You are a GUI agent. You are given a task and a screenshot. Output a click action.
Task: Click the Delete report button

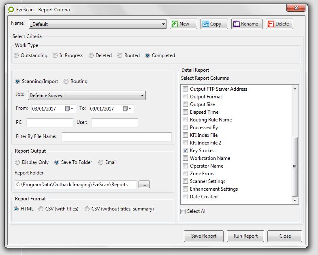pos(279,24)
